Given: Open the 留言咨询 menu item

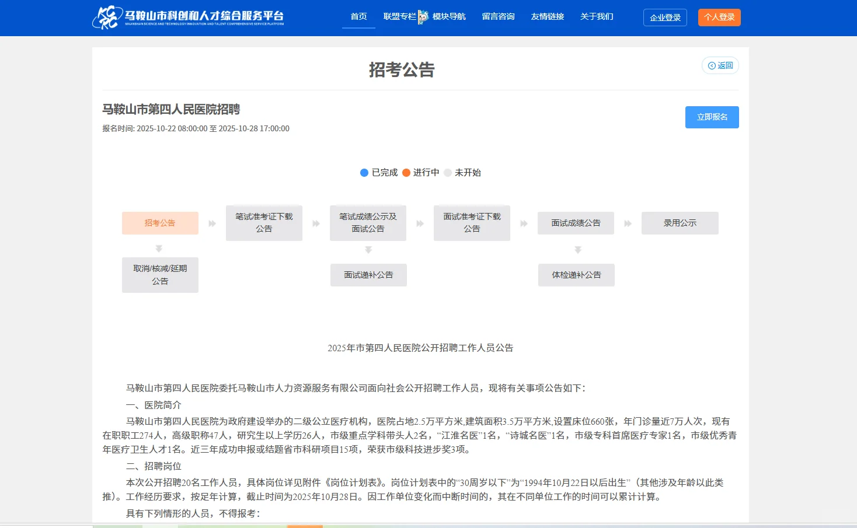Looking at the screenshot, I should pyautogui.click(x=498, y=16).
